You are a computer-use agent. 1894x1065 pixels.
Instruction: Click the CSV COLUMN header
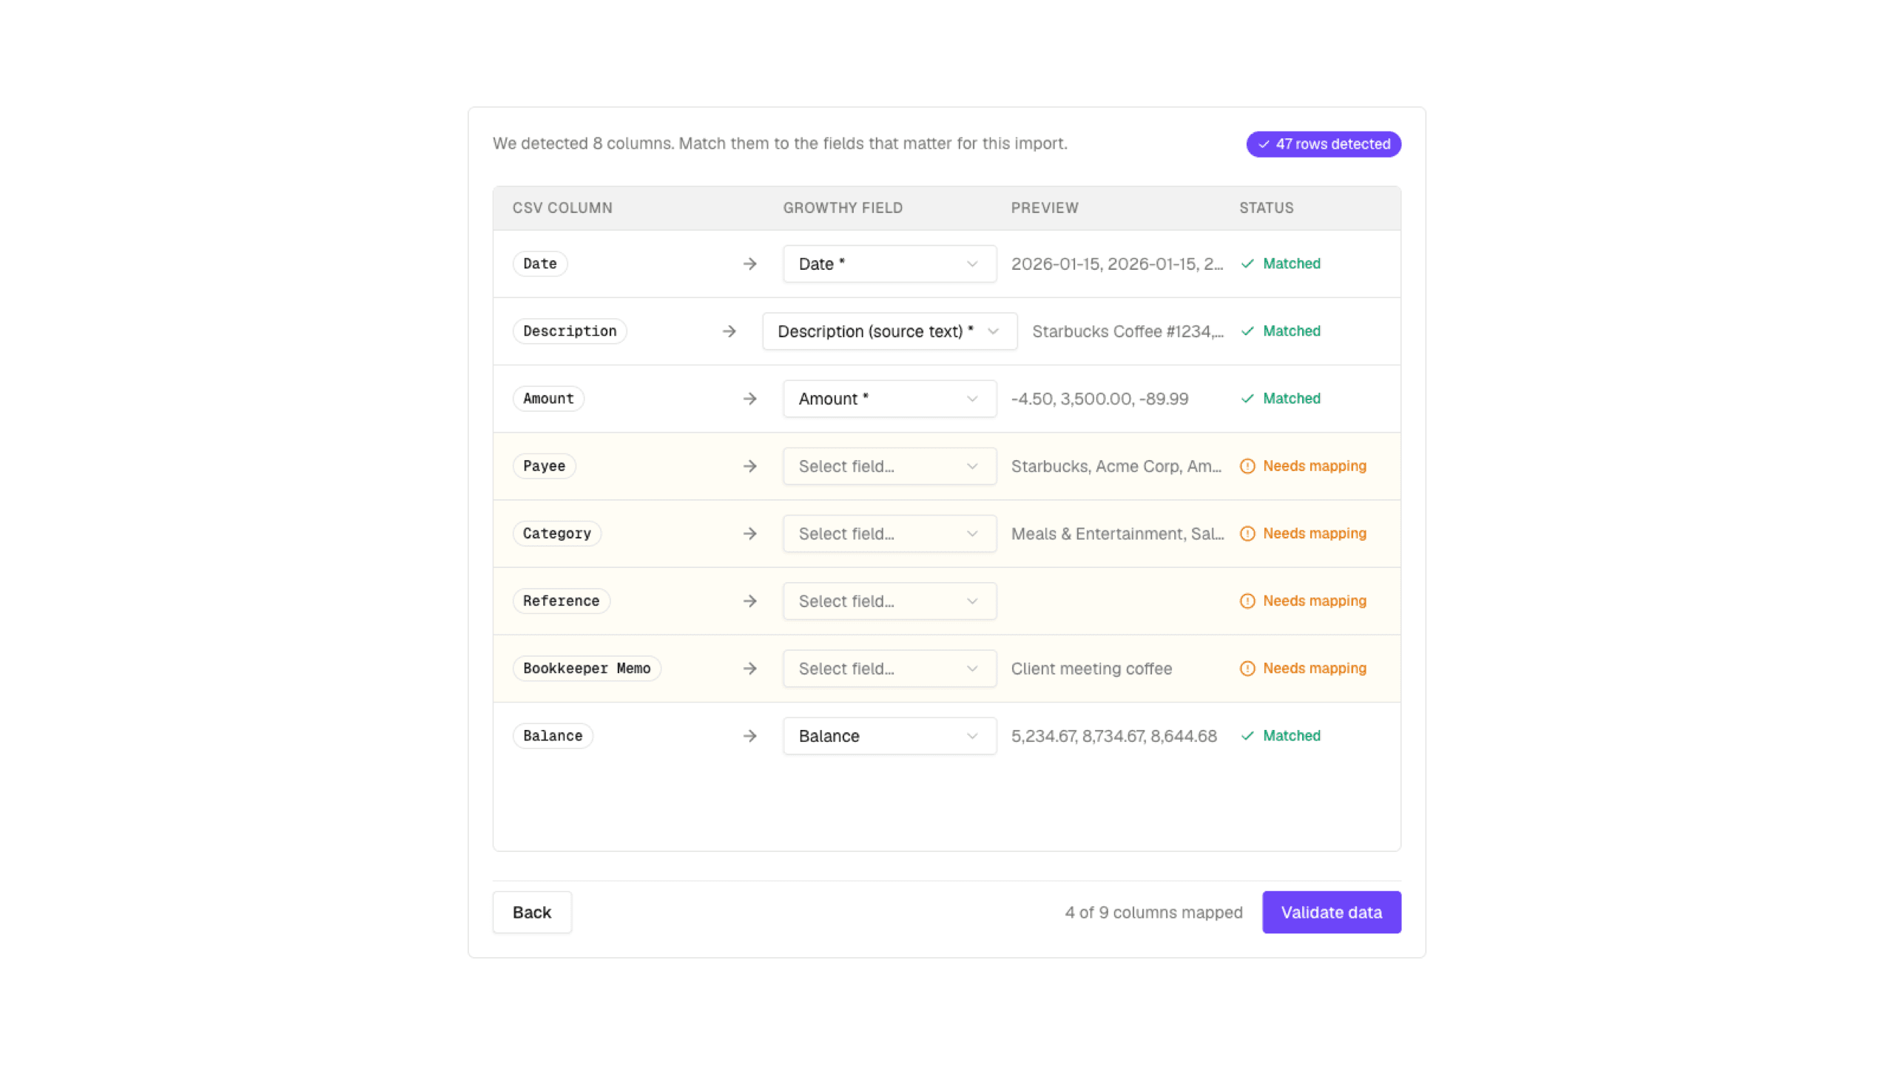pos(562,208)
